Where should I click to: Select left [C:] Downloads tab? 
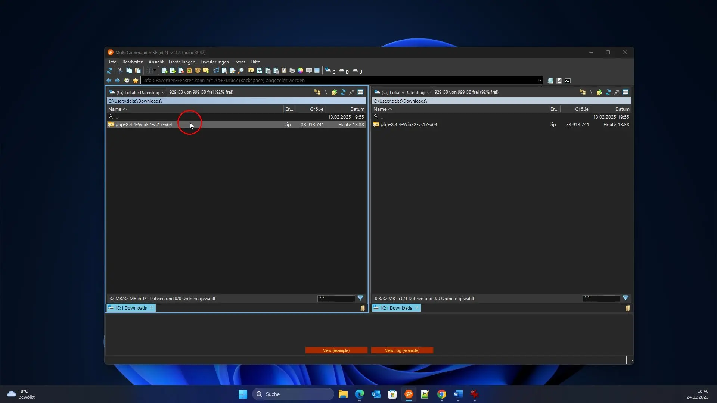131,308
